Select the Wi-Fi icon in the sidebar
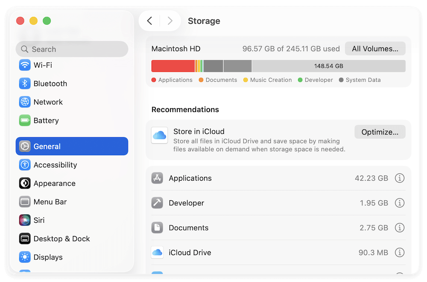Screen dimensions: 427x282 (x=25, y=65)
